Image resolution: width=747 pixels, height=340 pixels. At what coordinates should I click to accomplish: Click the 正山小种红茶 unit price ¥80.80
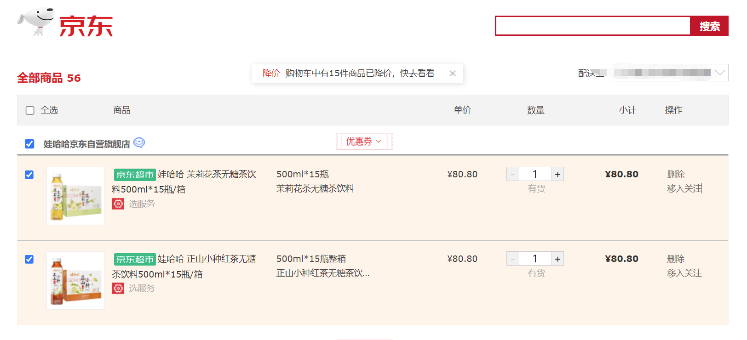pyautogui.click(x=462, y=259)
